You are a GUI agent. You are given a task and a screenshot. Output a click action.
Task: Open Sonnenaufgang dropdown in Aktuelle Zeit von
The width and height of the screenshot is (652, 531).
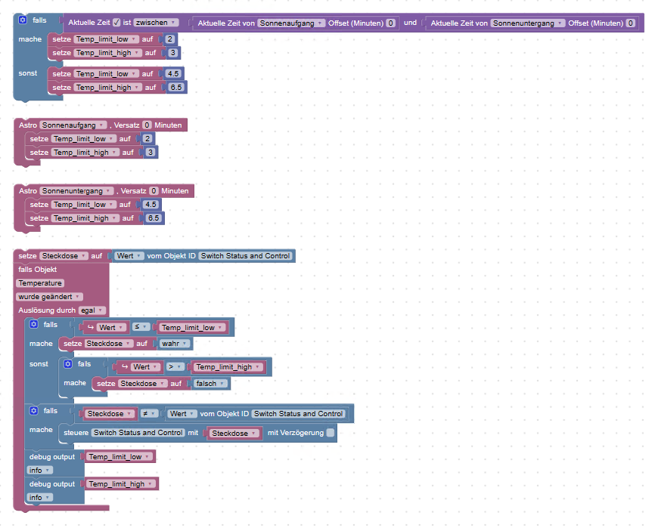(x=290, y=23)
